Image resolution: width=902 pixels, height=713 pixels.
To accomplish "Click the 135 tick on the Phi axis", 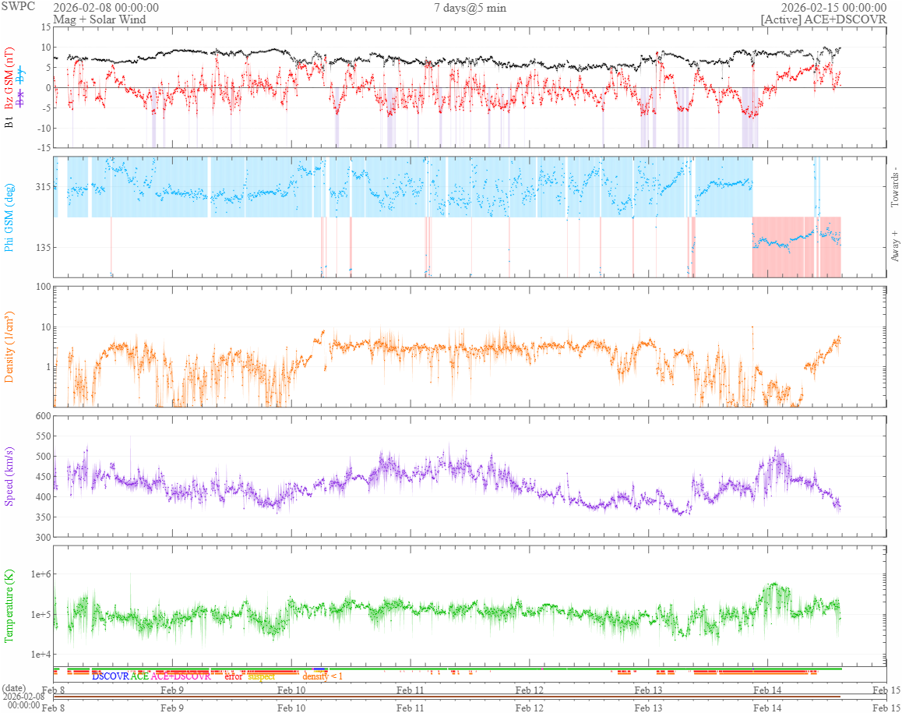I will [43, 248].
